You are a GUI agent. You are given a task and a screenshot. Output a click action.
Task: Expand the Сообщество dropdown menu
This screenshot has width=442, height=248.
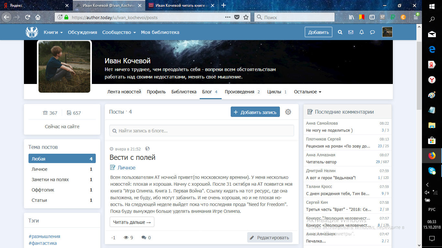click(119, 32)
